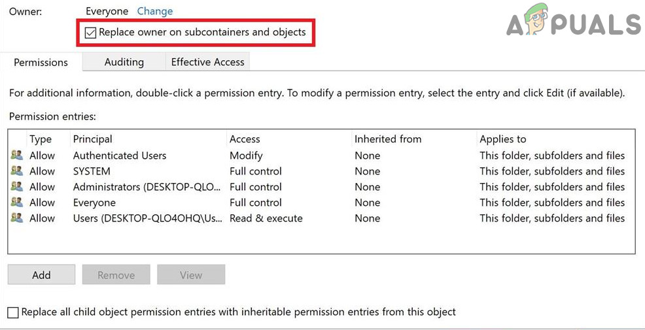Click the View button

pos(191,275)
